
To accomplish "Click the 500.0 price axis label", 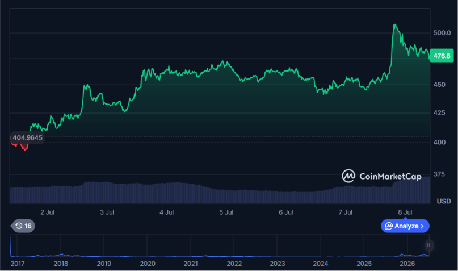I will (x=442, y=33).
